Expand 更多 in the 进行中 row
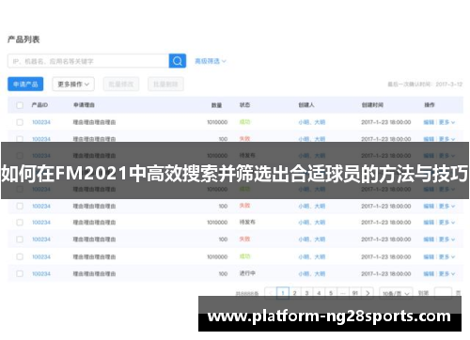This screenshot has width=470, height=340. pyautogui.click(x=446, y=274)
